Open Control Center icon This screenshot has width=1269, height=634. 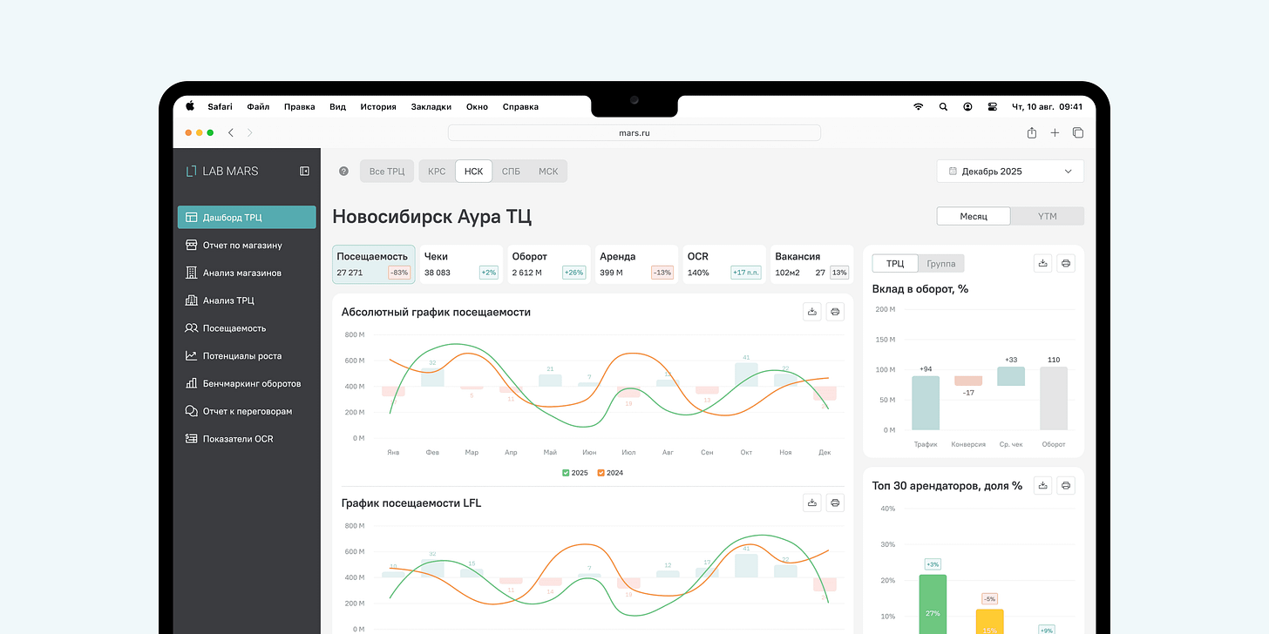click(x=992, y=107)
